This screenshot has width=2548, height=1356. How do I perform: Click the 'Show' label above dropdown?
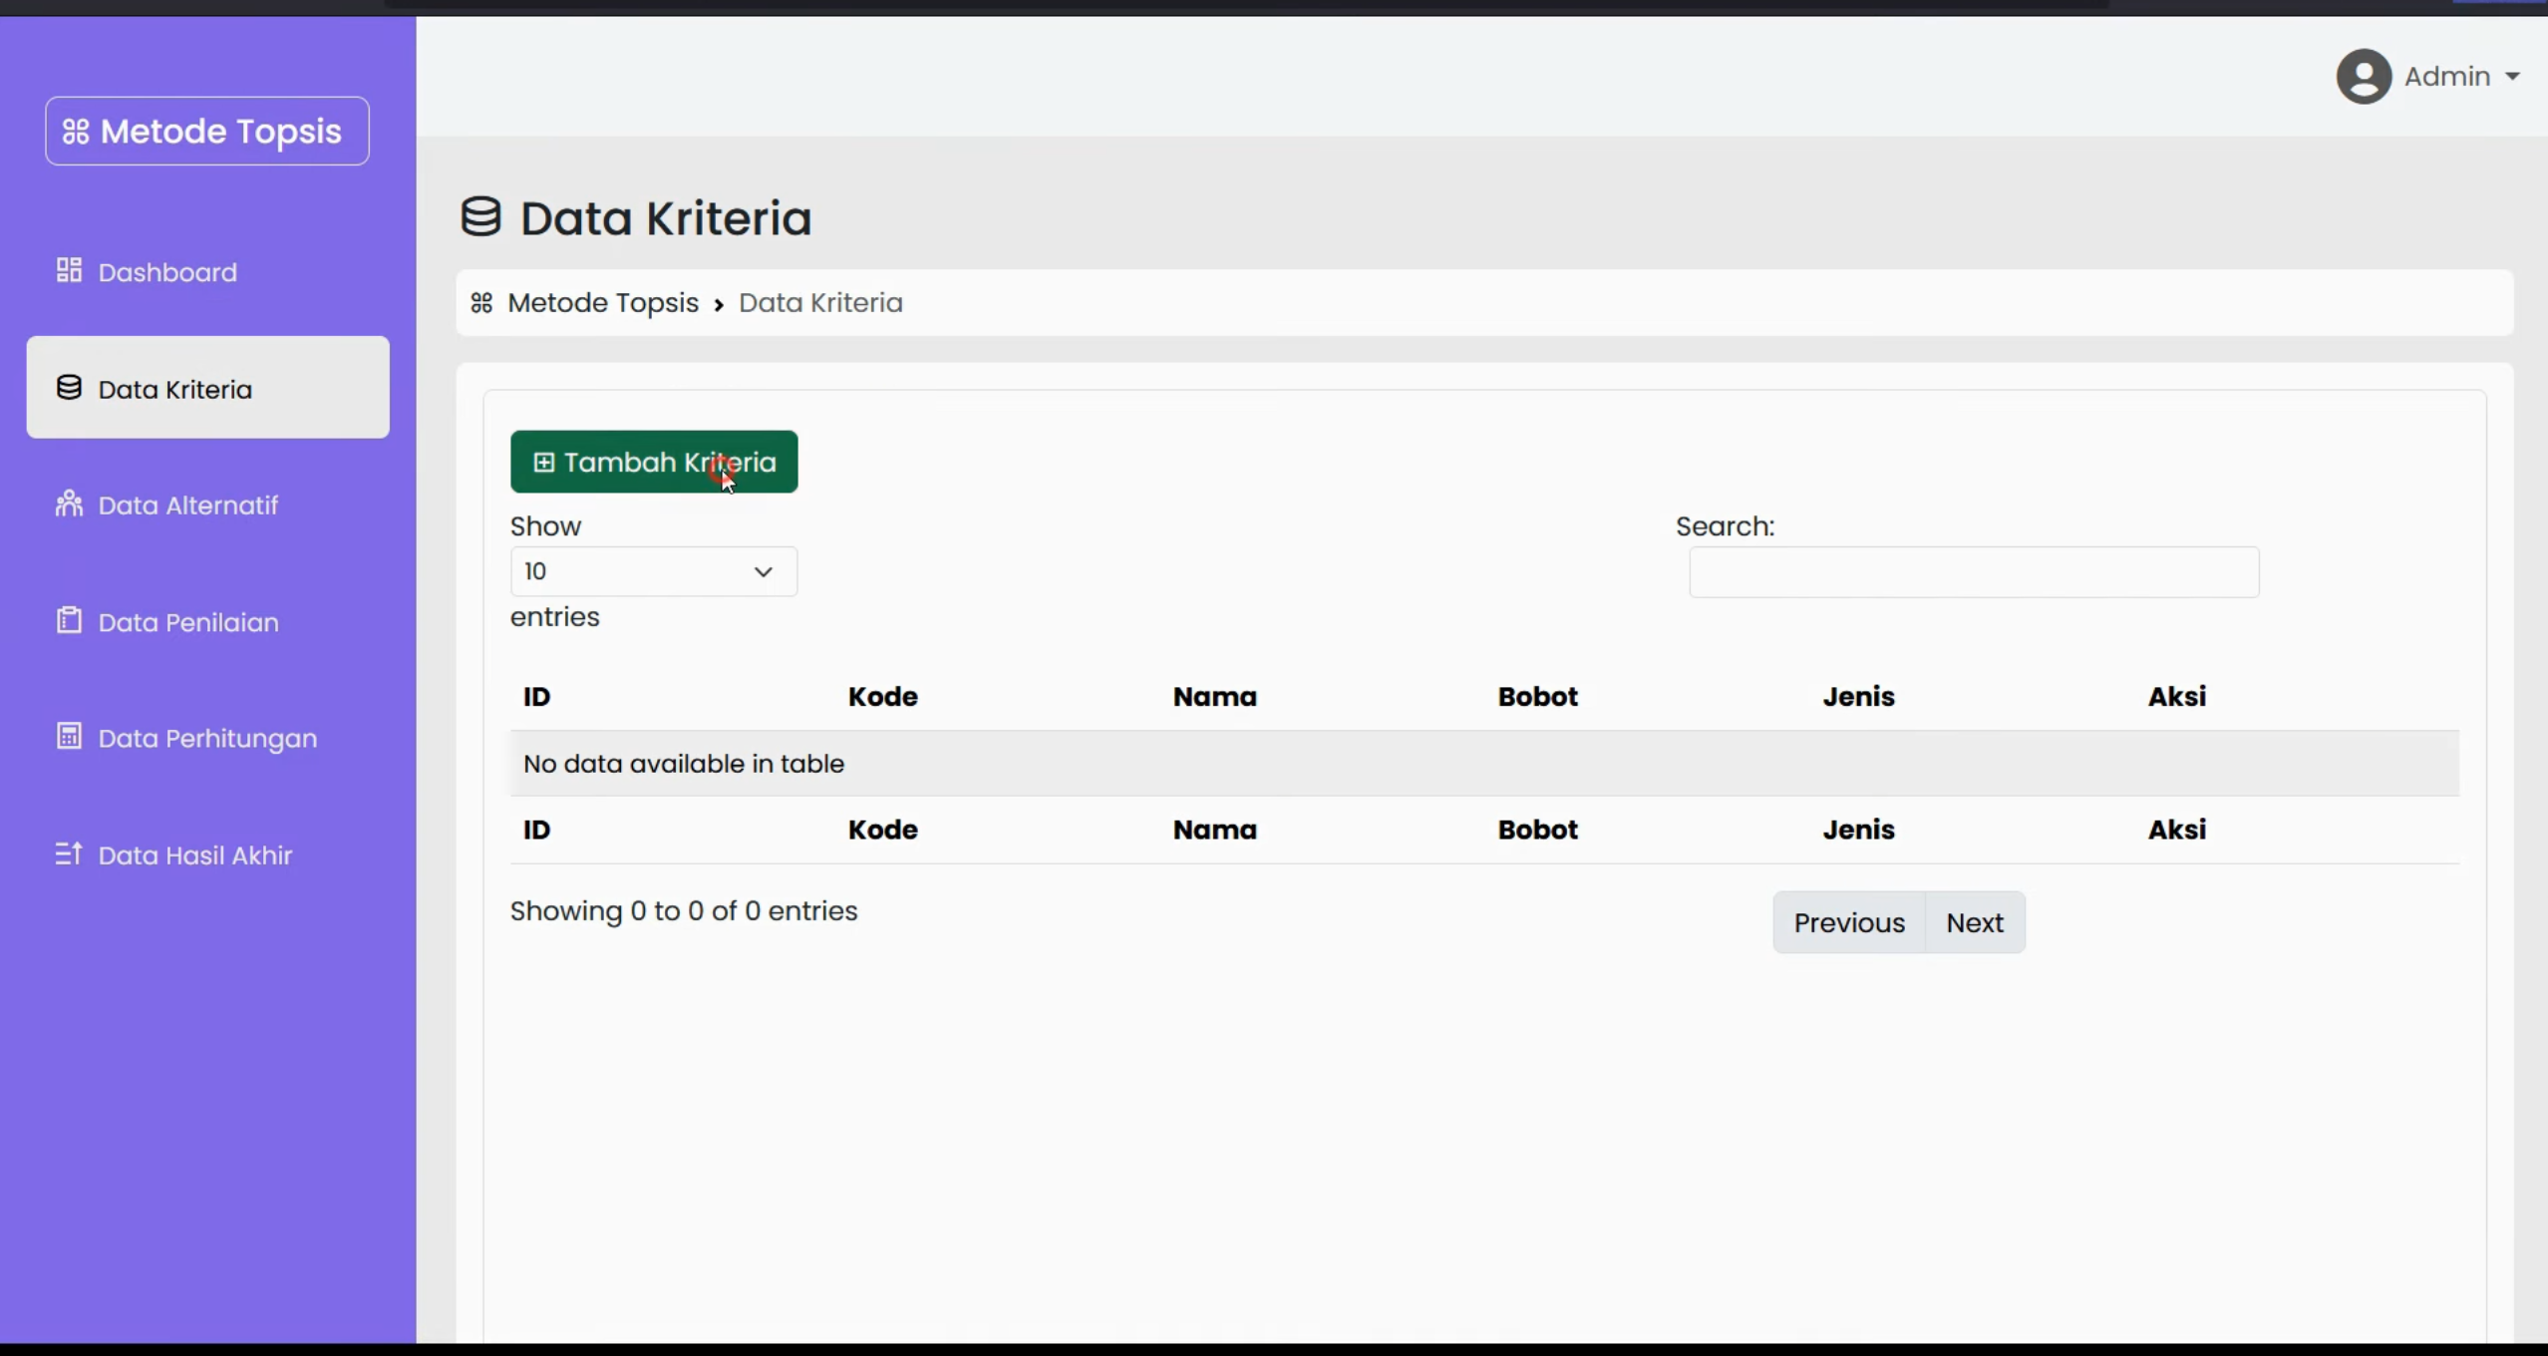click(545, 526)
